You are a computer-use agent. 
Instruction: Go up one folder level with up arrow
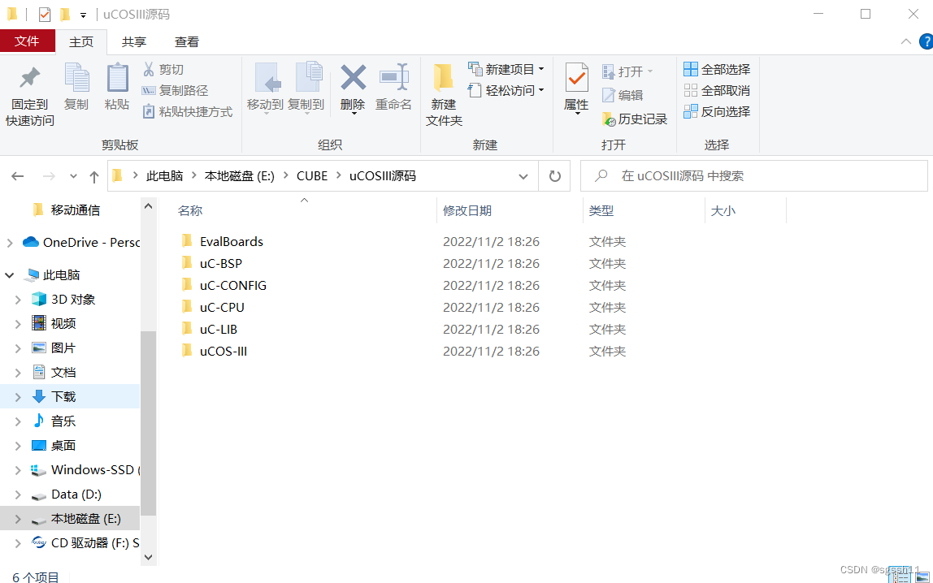point(94,176)
